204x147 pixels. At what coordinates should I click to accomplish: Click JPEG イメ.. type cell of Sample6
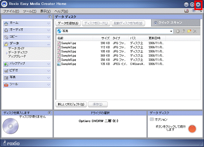[120, 64]
